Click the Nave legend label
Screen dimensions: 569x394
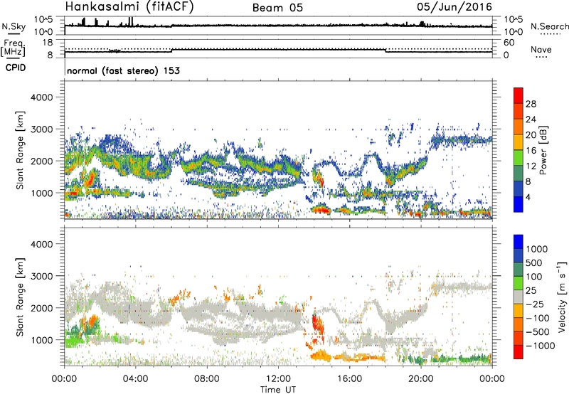541,49
